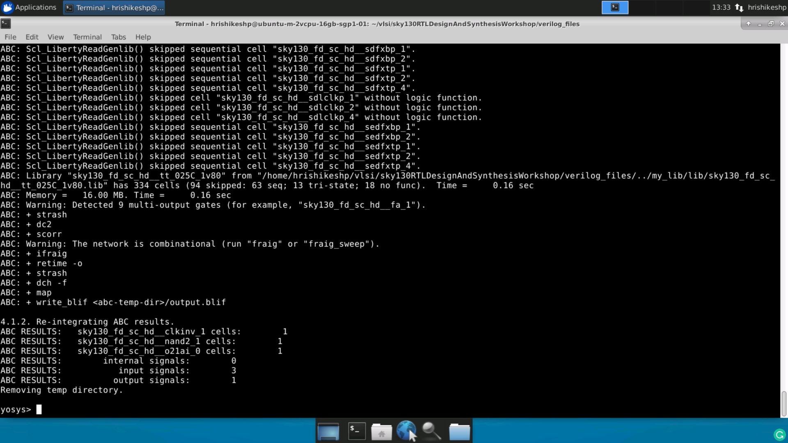Launch the web browser globe icon
This screenshot has width=788, height=443.
(x=406, y=431)
